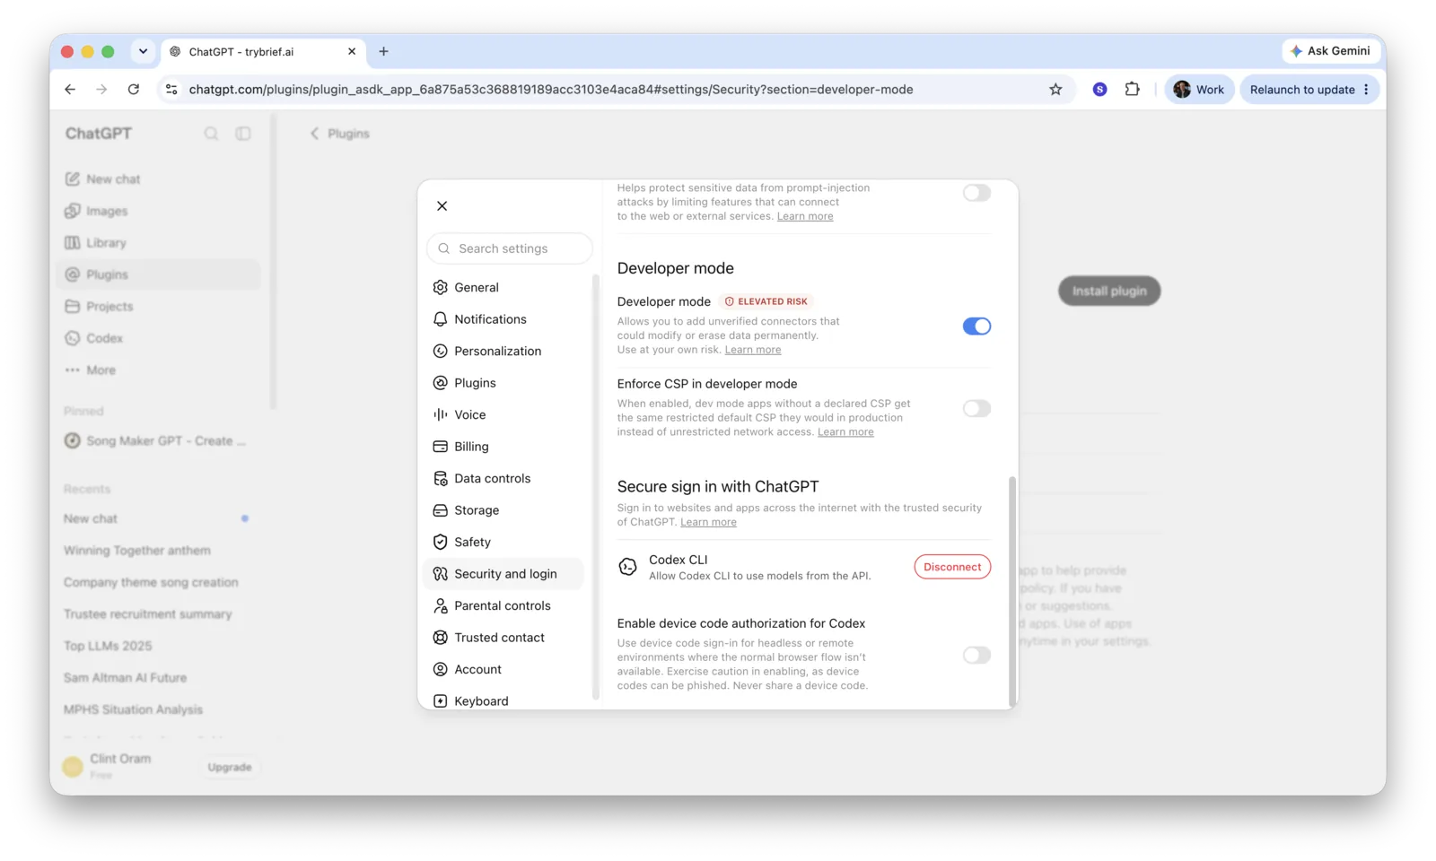1436x861 pixels.
Task: Open Codex in ChatGPT sidebar
Action: coord(158,338)
